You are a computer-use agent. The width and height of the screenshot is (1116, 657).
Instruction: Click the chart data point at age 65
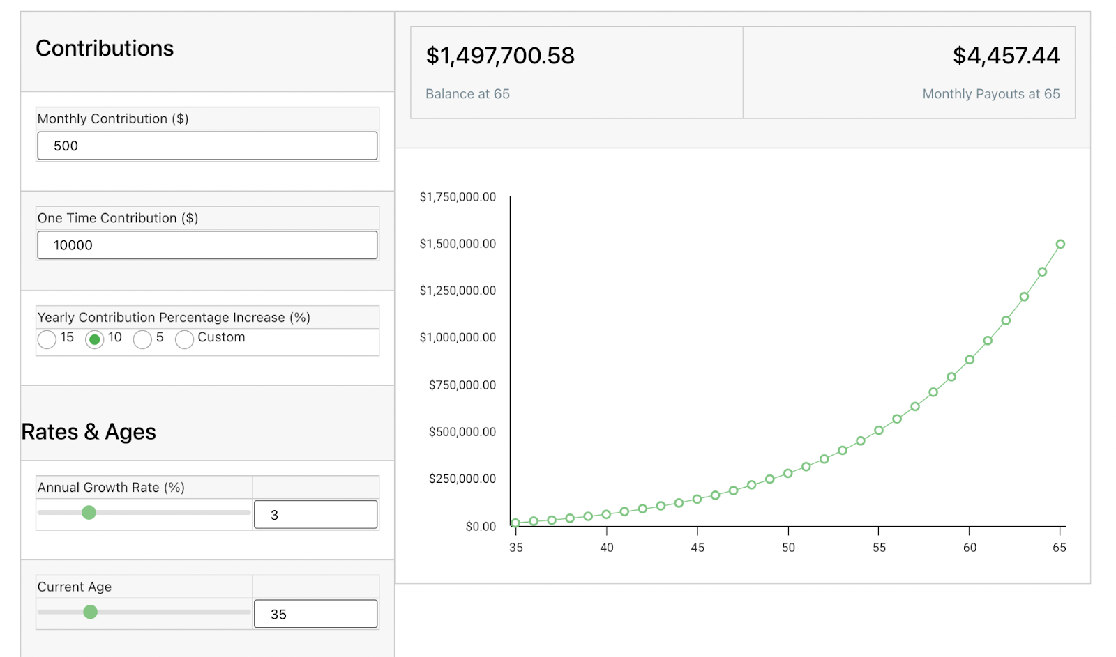[x=1060, y=244]
